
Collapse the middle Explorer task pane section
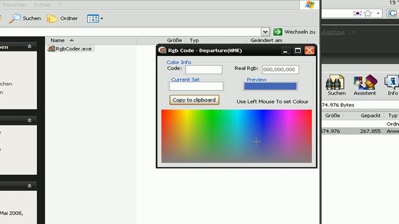coord(29,120)
